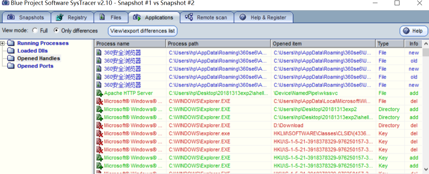The image size is (429, 174).
Task: Sort by Process name column
Action: (130, 44)
